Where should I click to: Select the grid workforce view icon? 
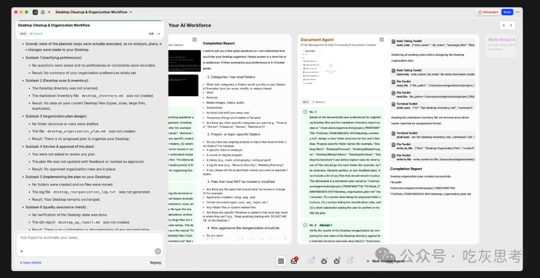(x=281, y=261)
